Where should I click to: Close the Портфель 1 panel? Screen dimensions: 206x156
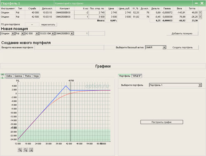202,3
